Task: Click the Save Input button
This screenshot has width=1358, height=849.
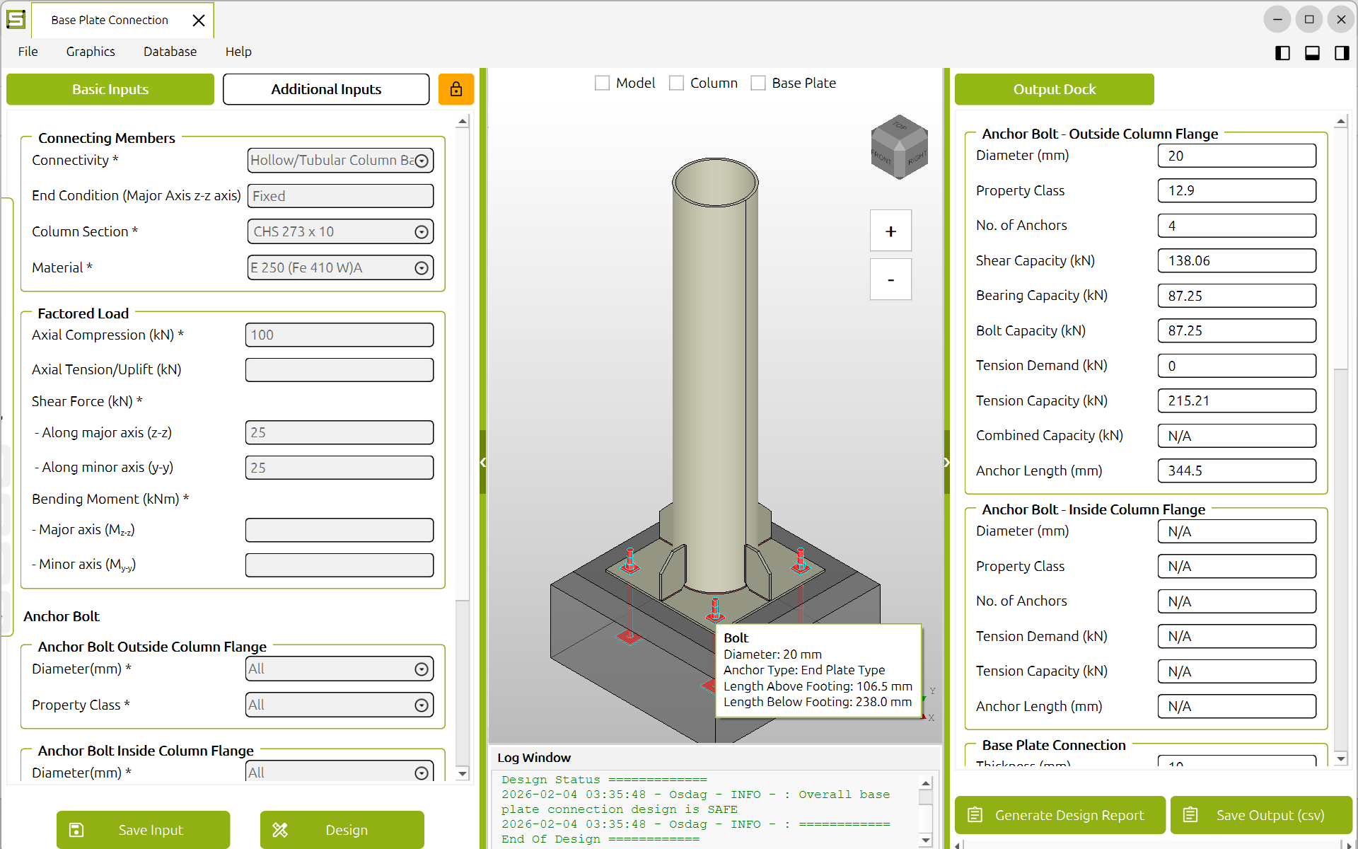Action: click(x=144, y=830)
